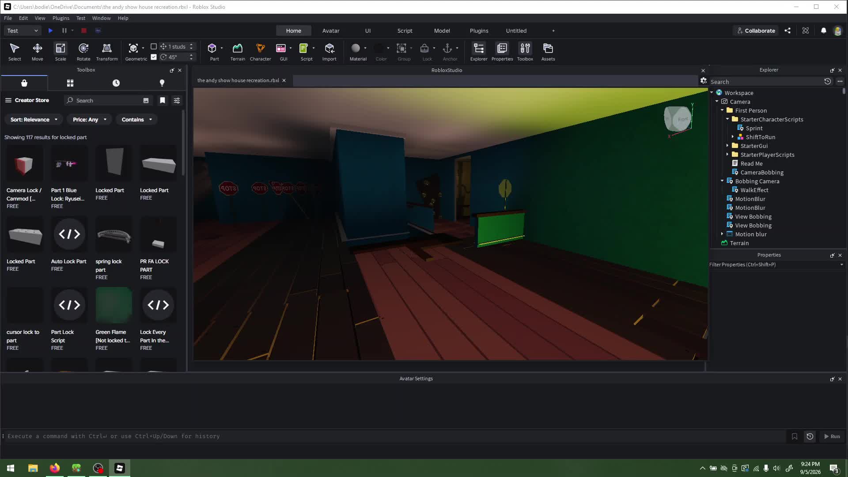Open the Terrain editor
The height and width of the screenshot is (477, 848).
[x=238, y=52]
